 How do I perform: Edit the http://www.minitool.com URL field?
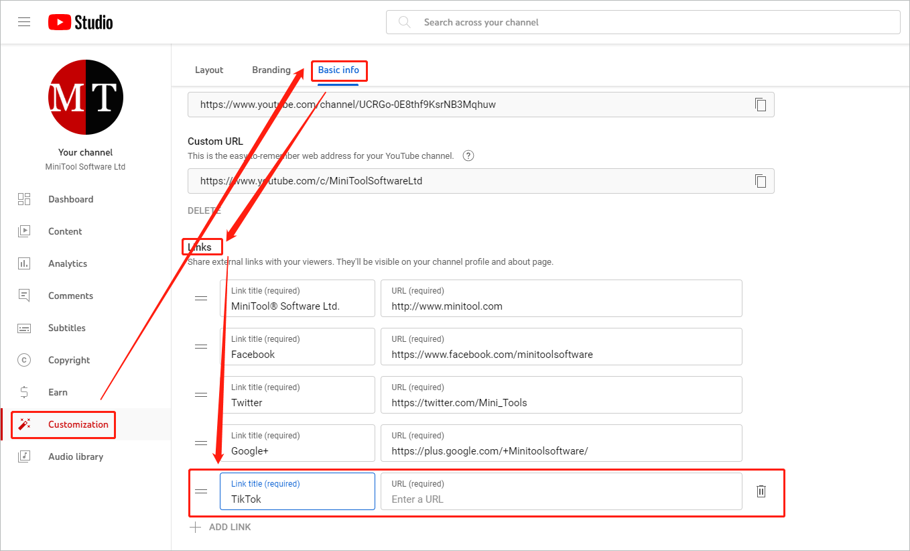[562, 298]
